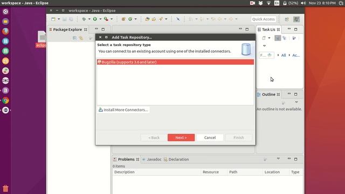Switch to the Package Explorer tab
Screen dimensions: 345x194
point(68,30)
